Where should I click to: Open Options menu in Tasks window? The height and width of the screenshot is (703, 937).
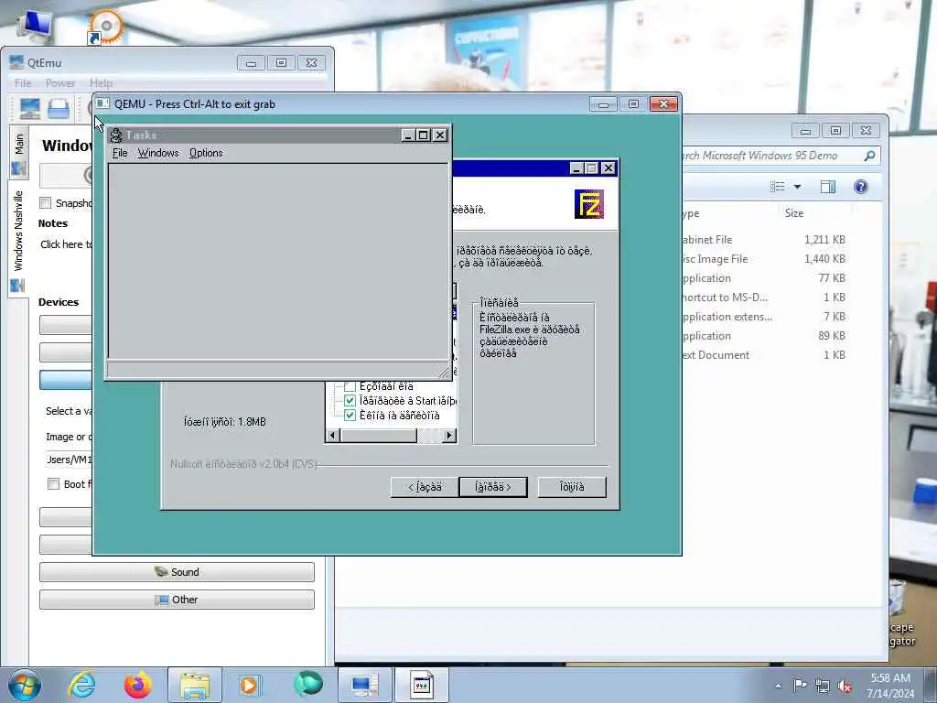click(206, 153)
